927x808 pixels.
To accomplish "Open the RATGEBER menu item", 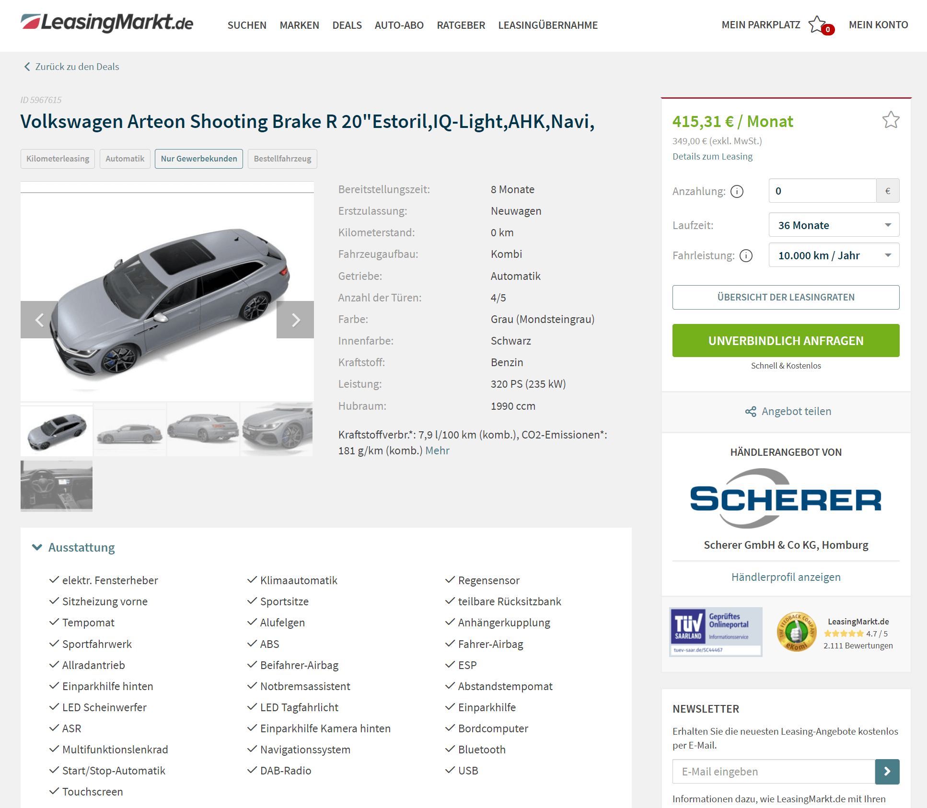I will (461, 25).
